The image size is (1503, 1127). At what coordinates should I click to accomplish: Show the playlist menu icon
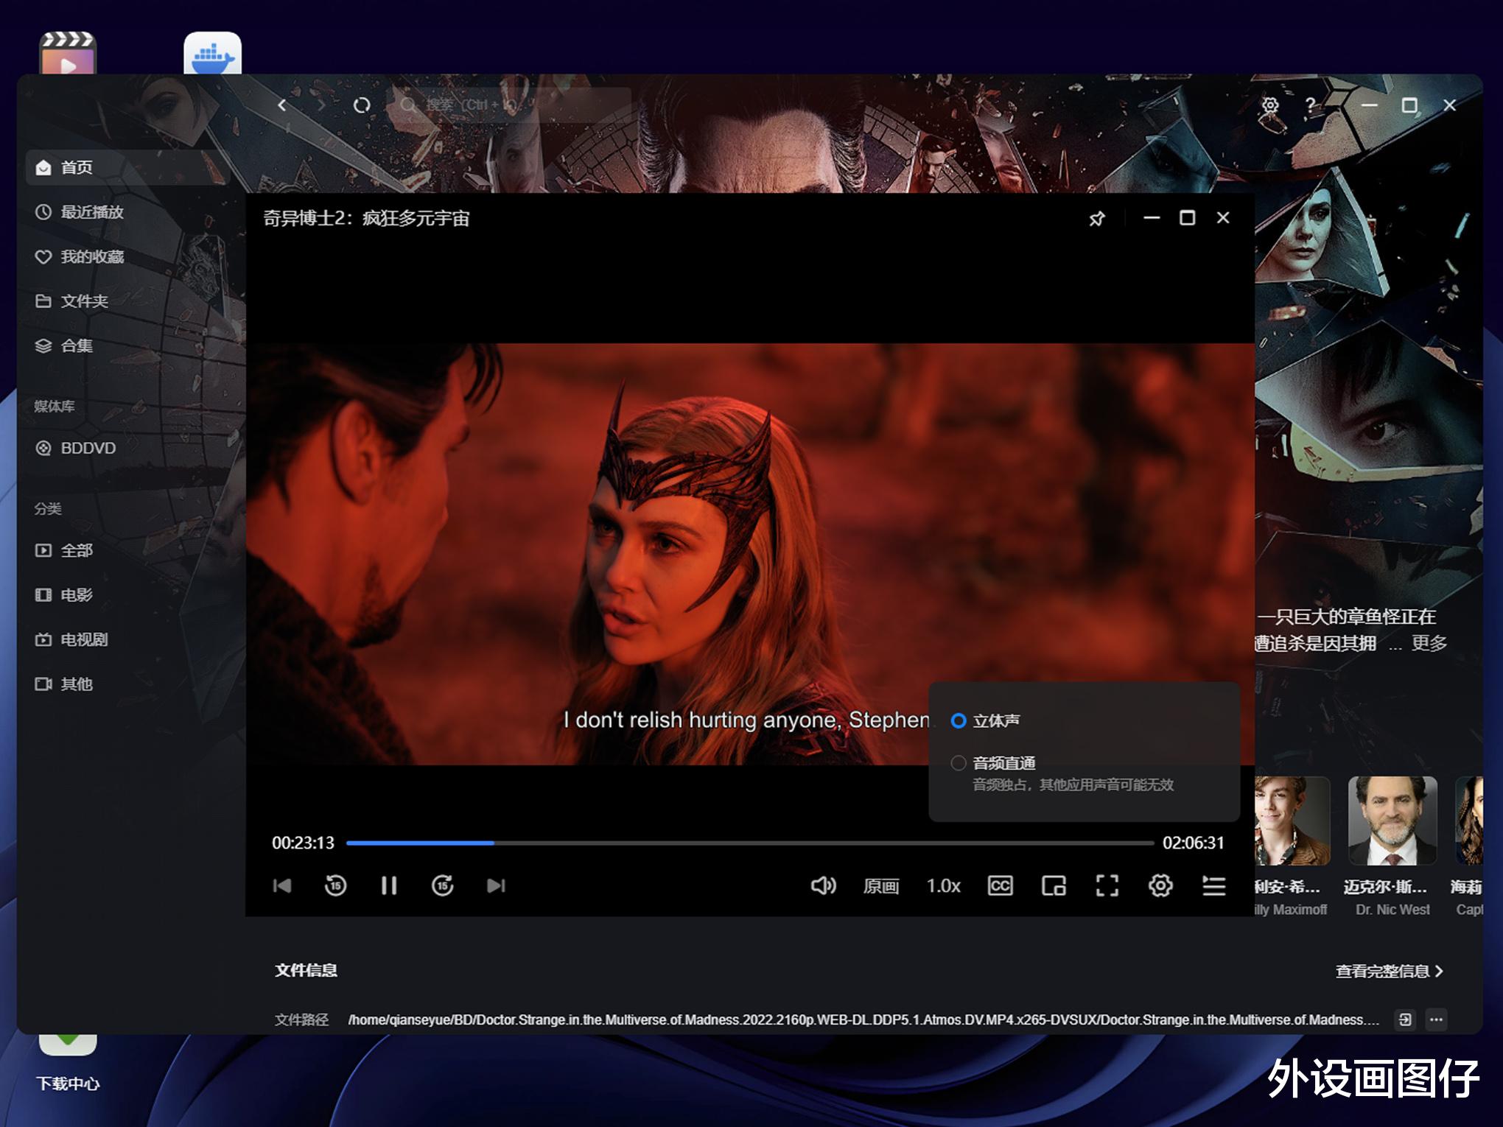pyautogui.click(x=1213, y=885)
